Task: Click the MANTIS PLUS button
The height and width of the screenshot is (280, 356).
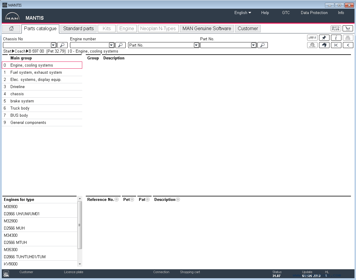Action: pos(335,28)
